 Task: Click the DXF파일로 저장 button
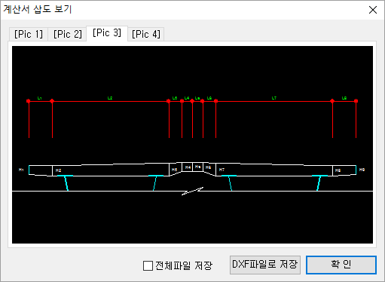pos(265,265)
